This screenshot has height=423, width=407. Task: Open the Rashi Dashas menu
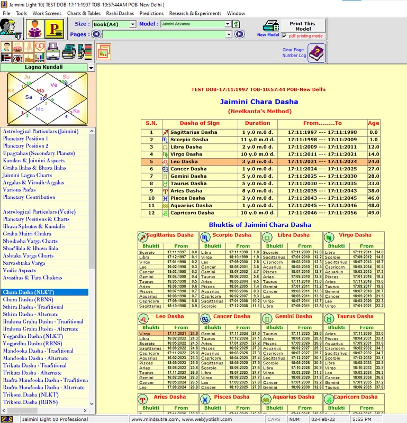point(120,13)
